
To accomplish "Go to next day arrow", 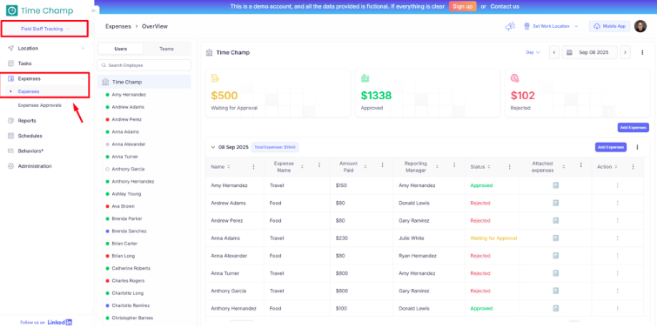I will 625,53.
